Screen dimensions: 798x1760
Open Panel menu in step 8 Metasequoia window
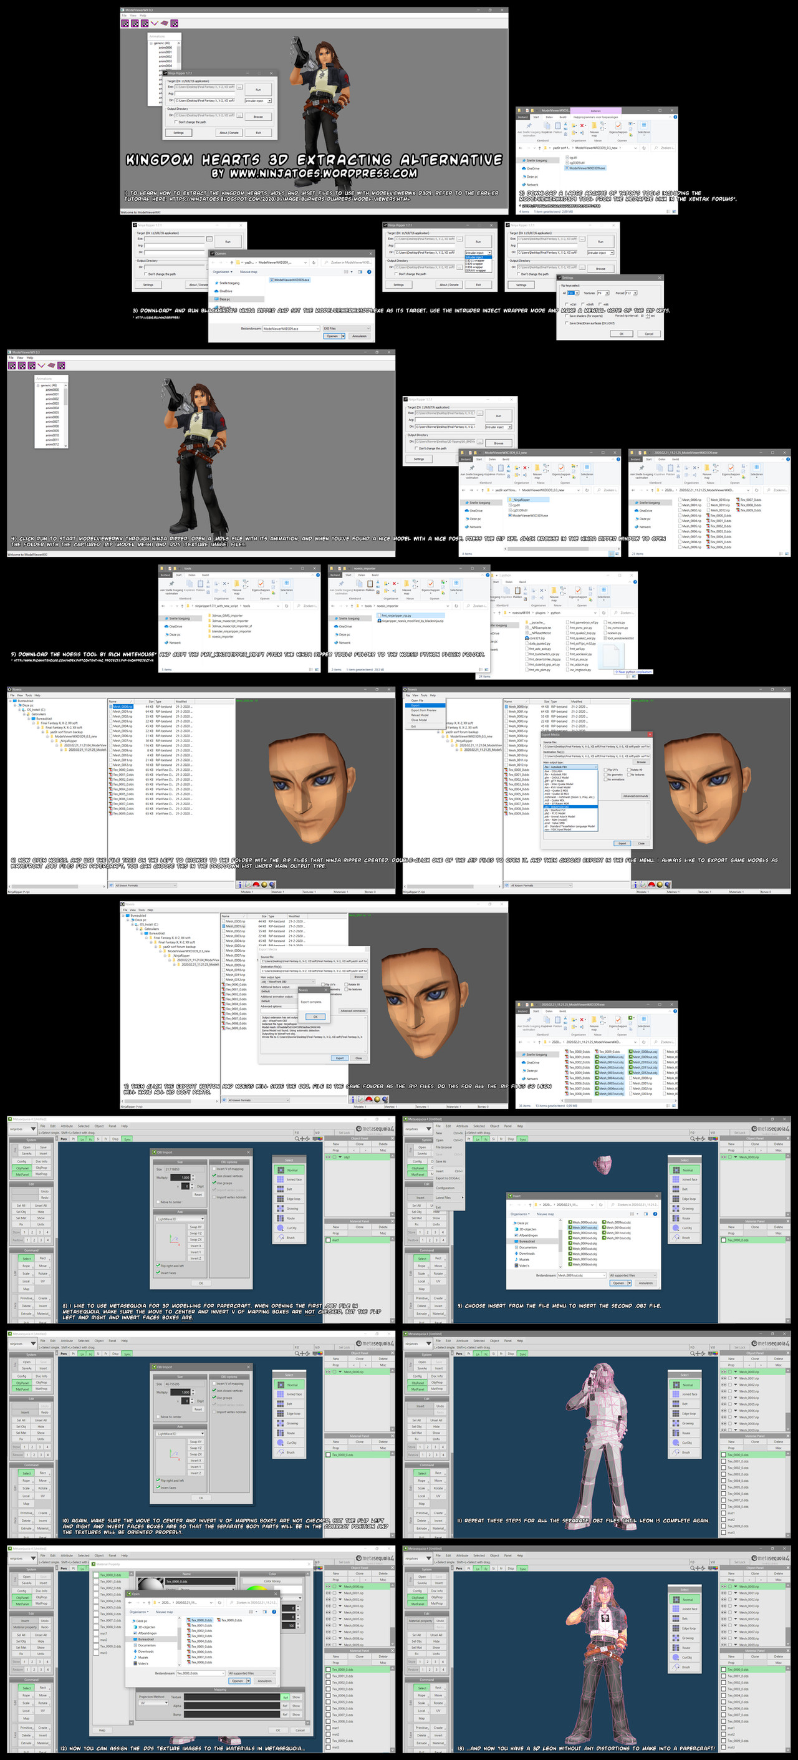(112, 1126)
